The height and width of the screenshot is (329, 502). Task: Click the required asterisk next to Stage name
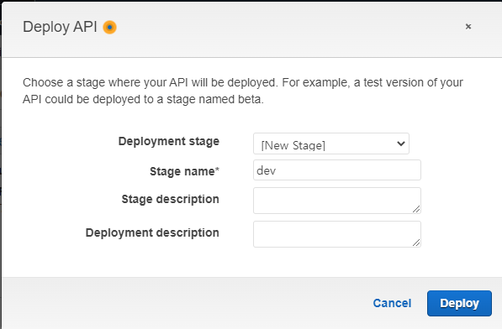(218, 170)
